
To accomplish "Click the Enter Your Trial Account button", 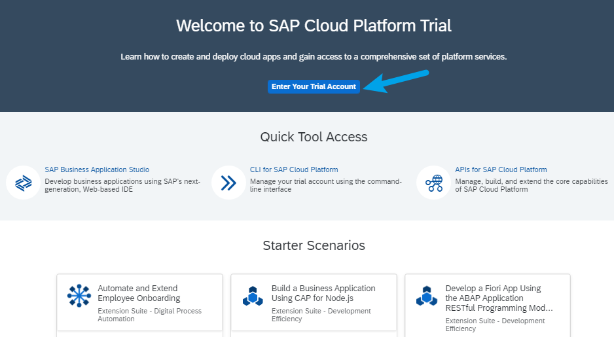I will [314, 86].
